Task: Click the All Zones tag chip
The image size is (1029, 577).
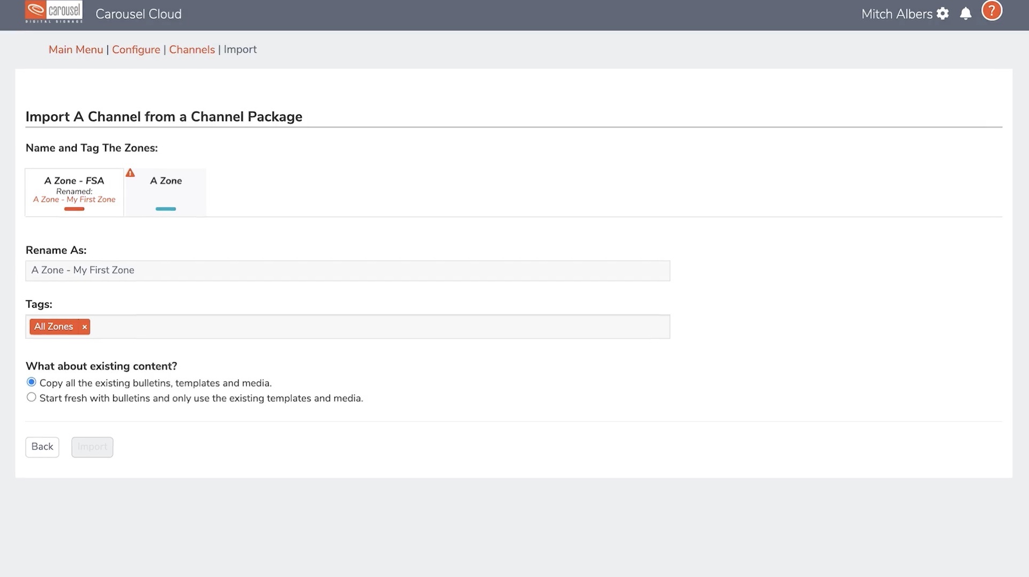Action: coord(54,327)
